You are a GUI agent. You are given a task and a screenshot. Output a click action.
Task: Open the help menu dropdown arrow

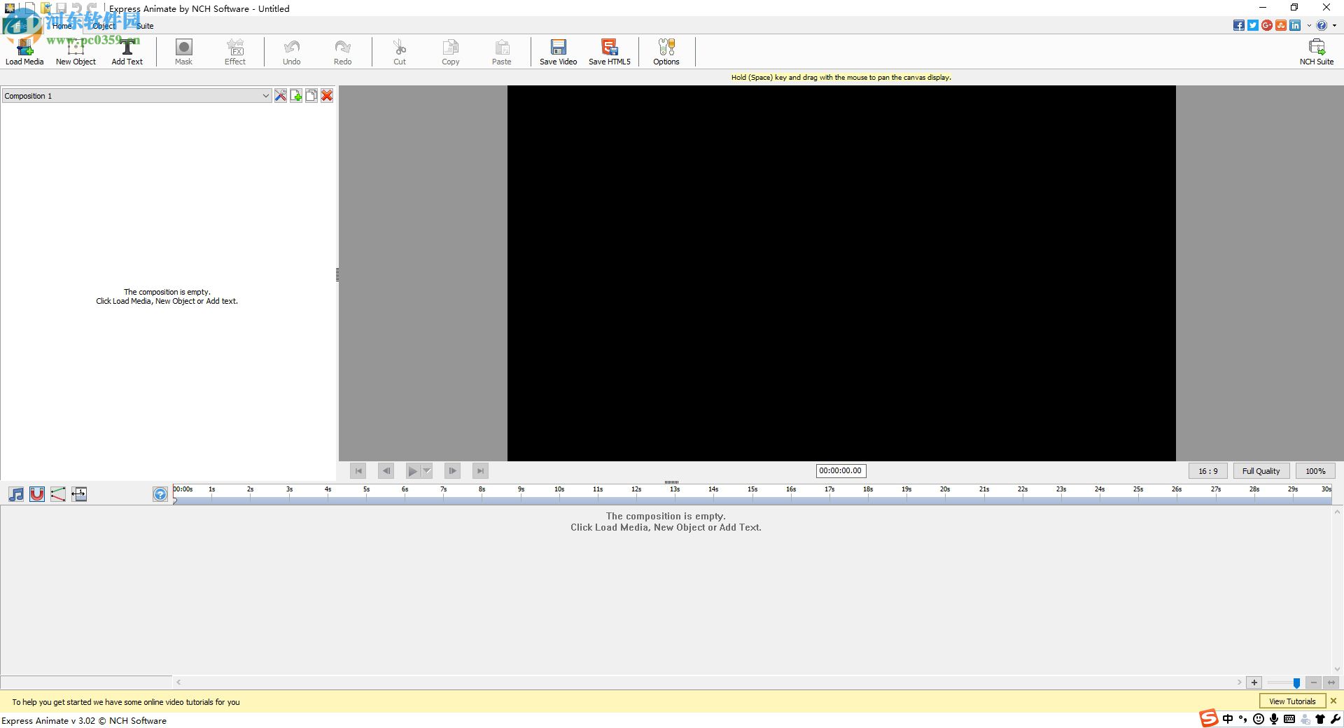1334,25
